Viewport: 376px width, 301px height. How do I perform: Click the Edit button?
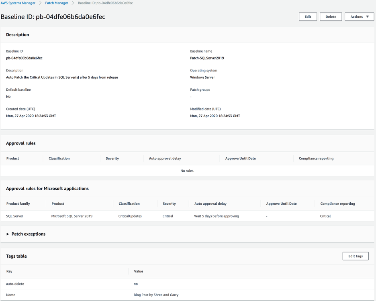307,16
